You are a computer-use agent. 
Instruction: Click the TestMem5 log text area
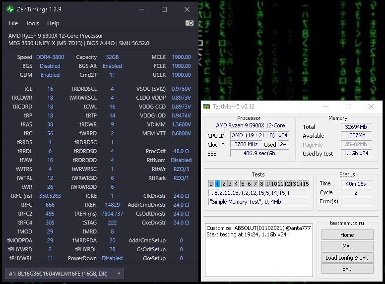tap(259, 250)
